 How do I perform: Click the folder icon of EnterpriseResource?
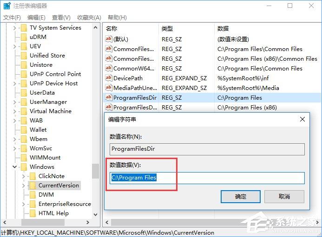[x=33, y=204]
